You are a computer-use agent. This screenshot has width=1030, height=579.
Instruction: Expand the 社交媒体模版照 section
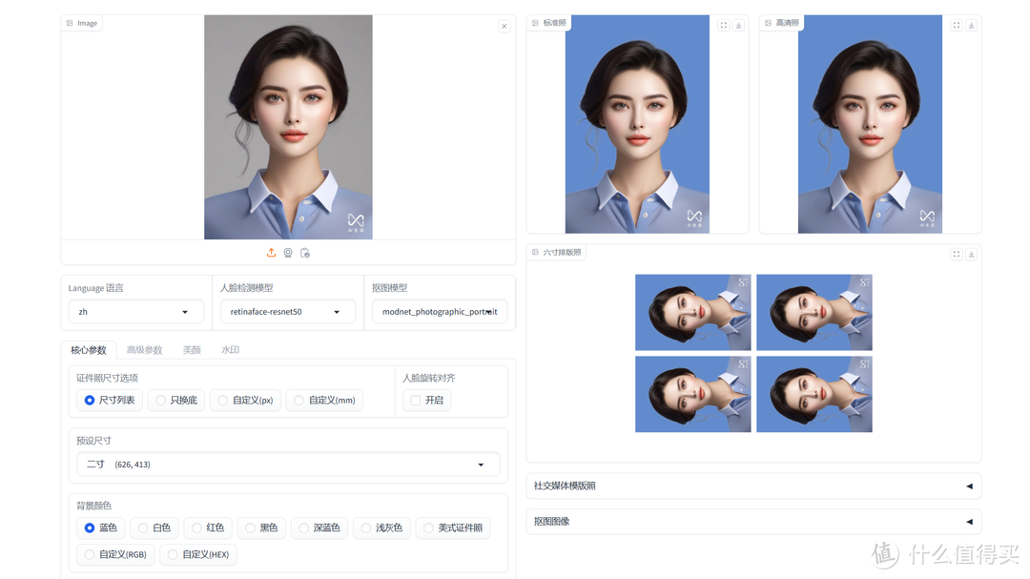753,486
